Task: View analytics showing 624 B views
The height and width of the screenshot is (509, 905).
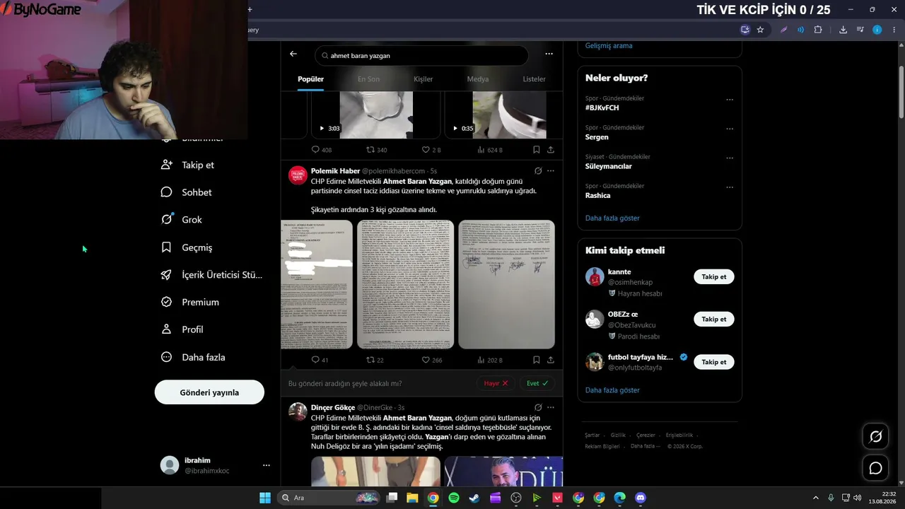Action: pyautogui.click(x=490, y=150)
